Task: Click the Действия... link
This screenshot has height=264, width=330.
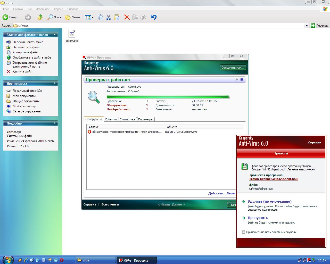Action: (217, 193)
